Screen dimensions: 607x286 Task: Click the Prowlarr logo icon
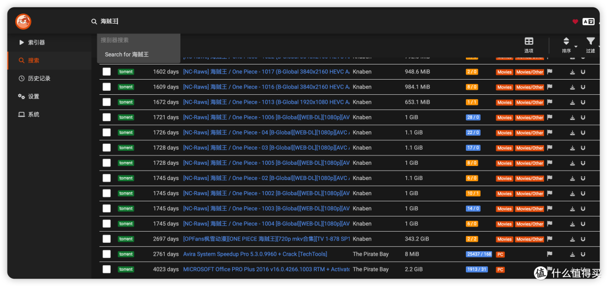[x=23, y=21]
